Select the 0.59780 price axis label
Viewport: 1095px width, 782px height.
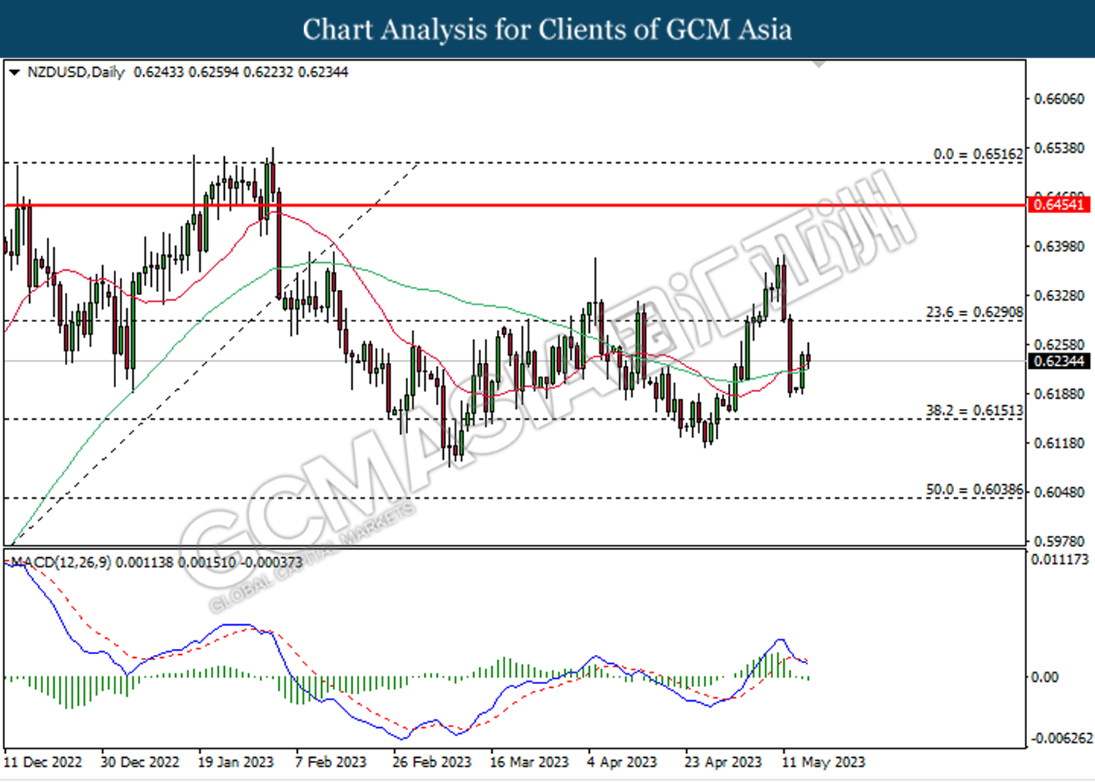tap(1059, 541)
